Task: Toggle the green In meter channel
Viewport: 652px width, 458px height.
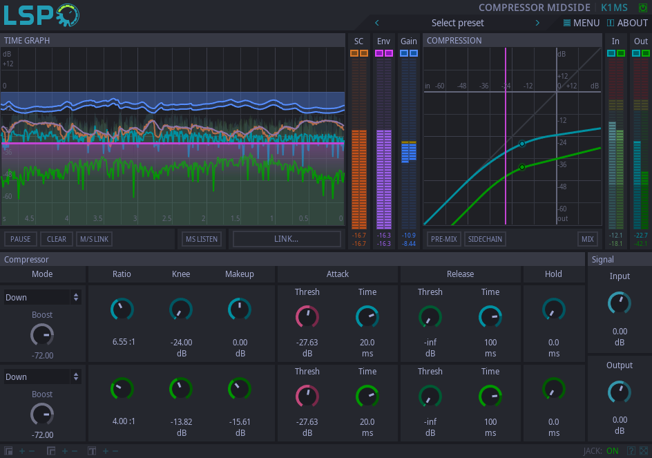Action: coord(620,53)
